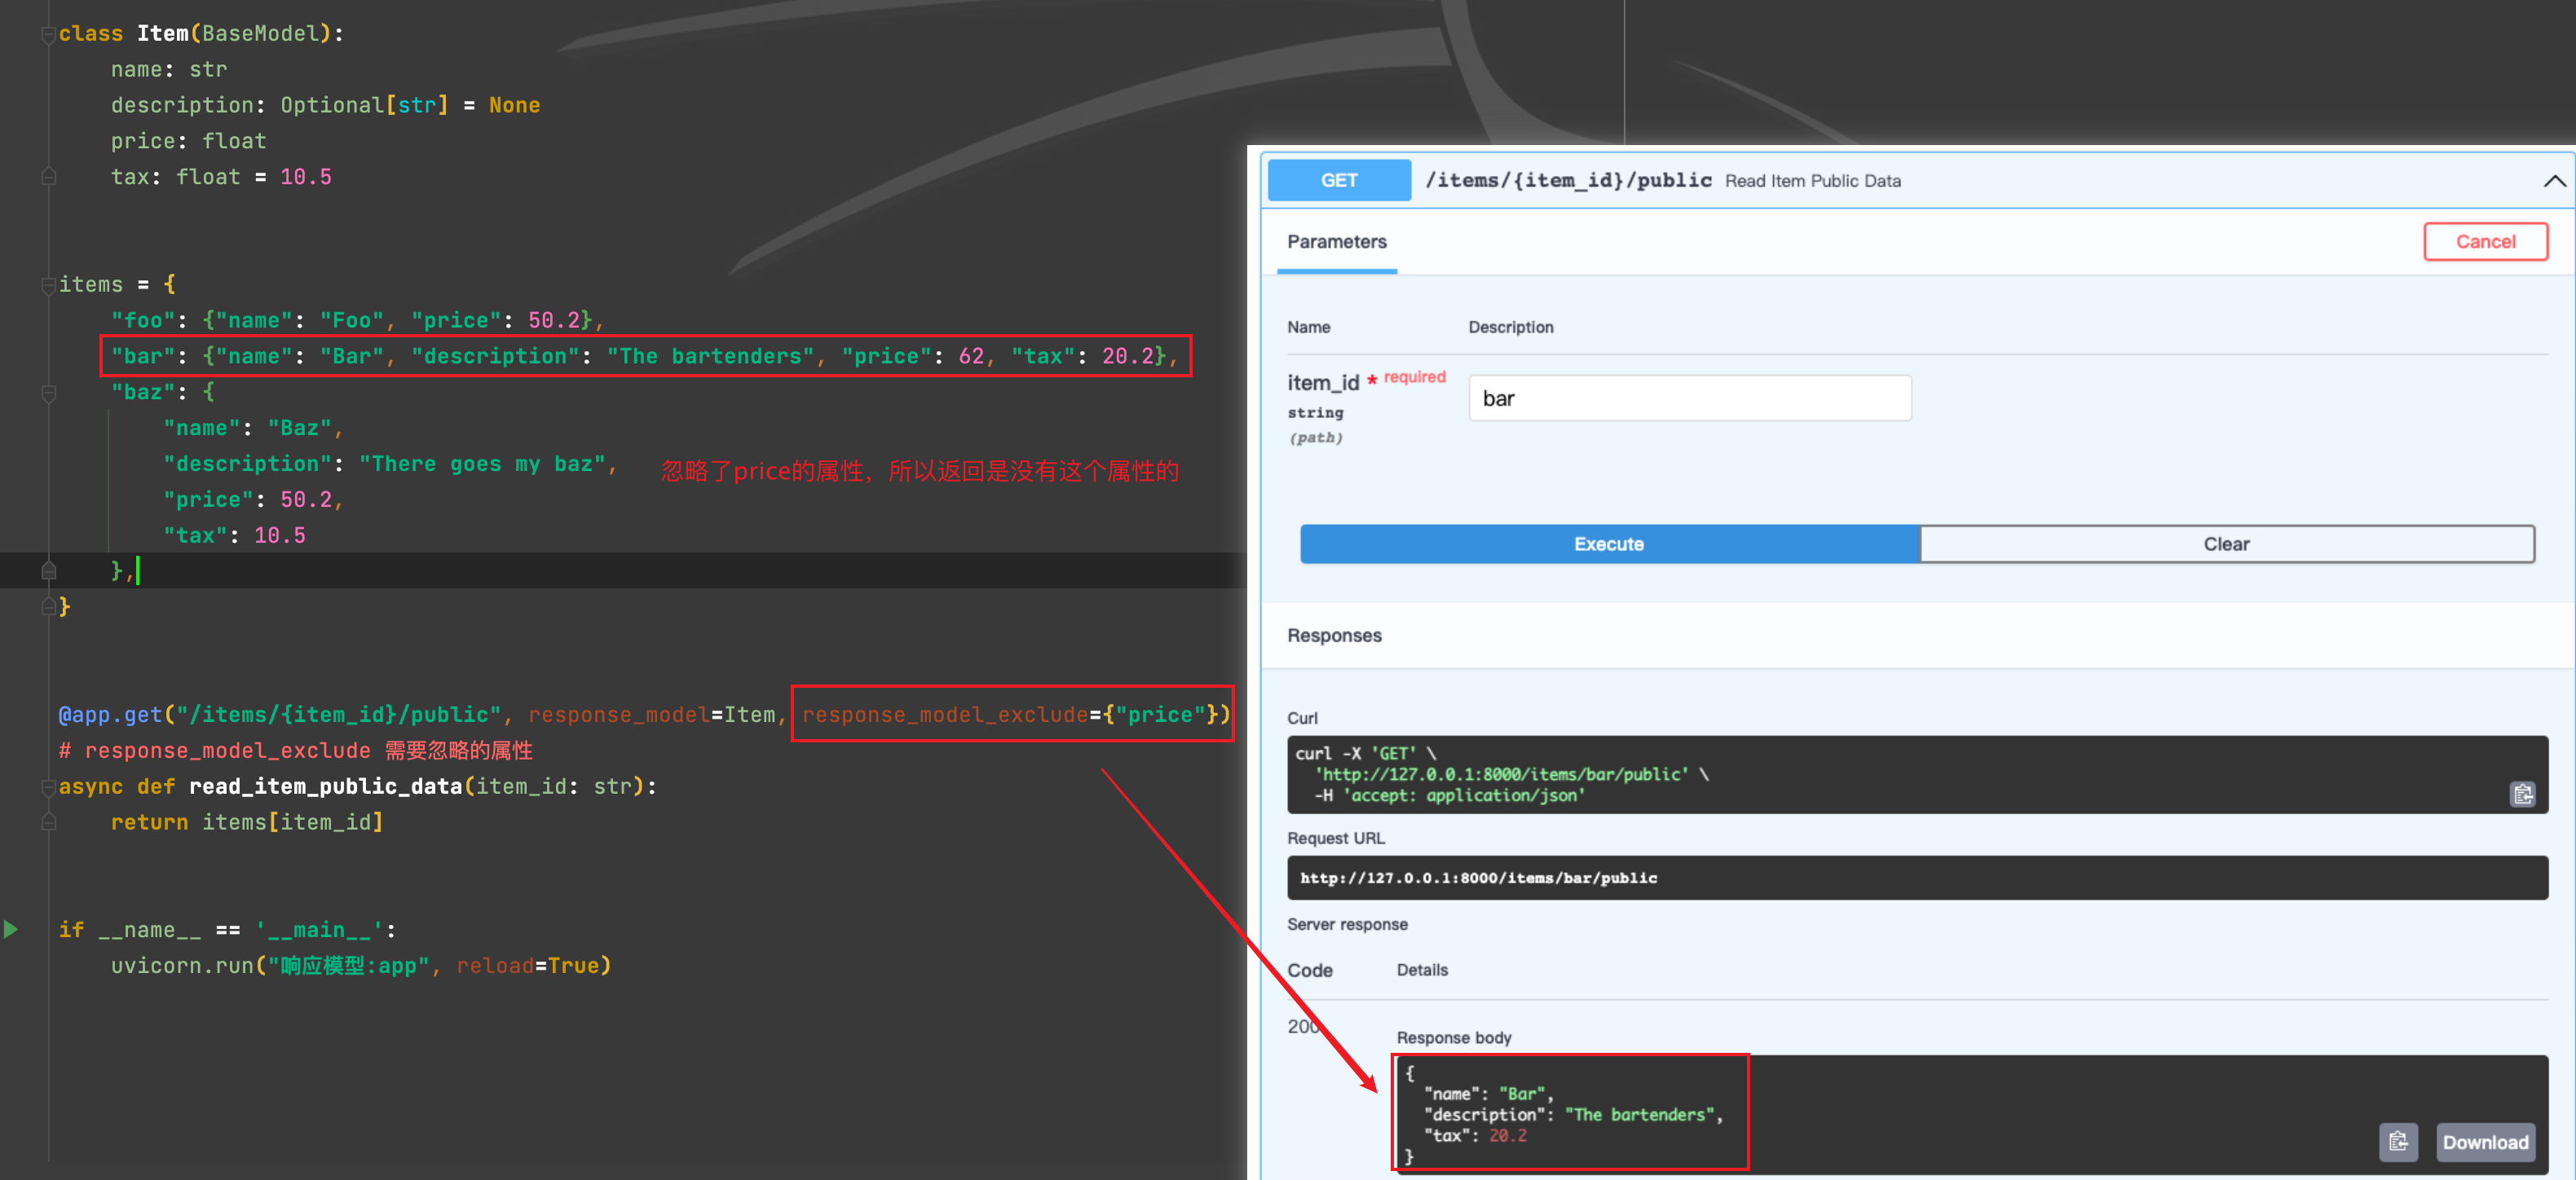2576x1180 pixels.
Task: Copy the response body to clipboard
Action: [2398, 1142]
